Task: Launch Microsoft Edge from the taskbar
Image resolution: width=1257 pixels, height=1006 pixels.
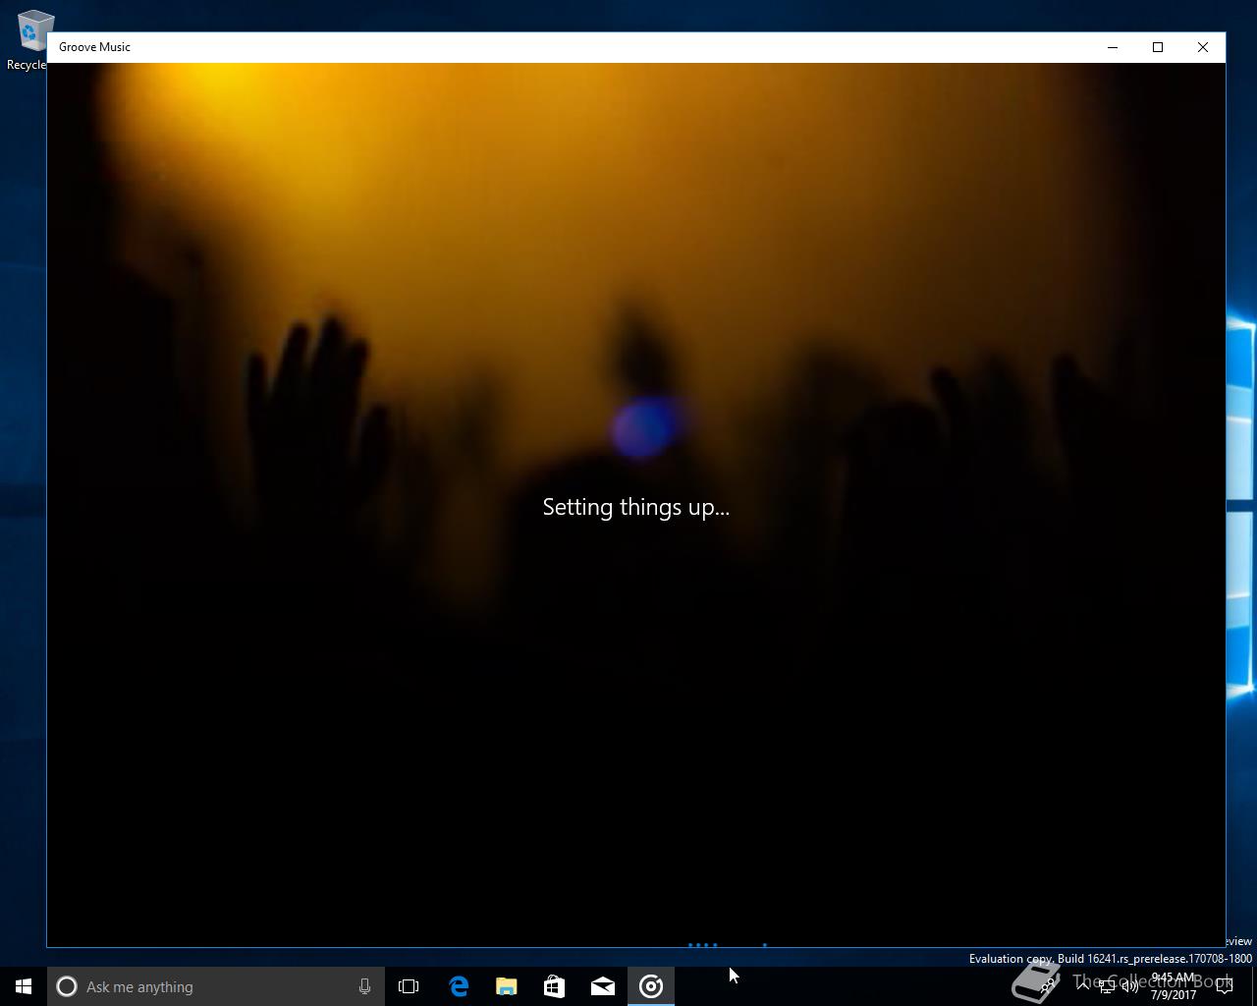Action: 458,986
